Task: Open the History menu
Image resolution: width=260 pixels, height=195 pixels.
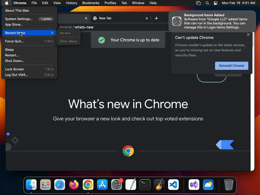Action: pyautogui.click(x=71, y=3)
